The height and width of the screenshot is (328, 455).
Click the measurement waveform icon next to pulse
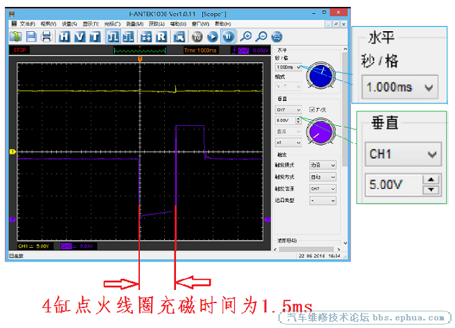128,37
